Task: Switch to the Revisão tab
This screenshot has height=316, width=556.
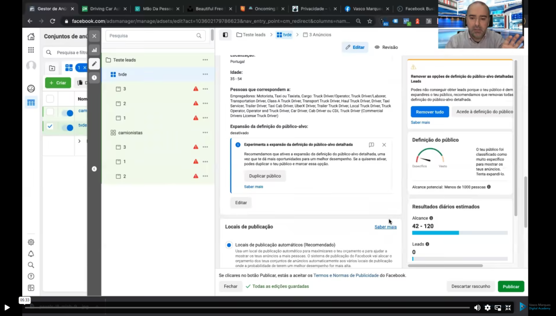Action: tap(386, 47)
